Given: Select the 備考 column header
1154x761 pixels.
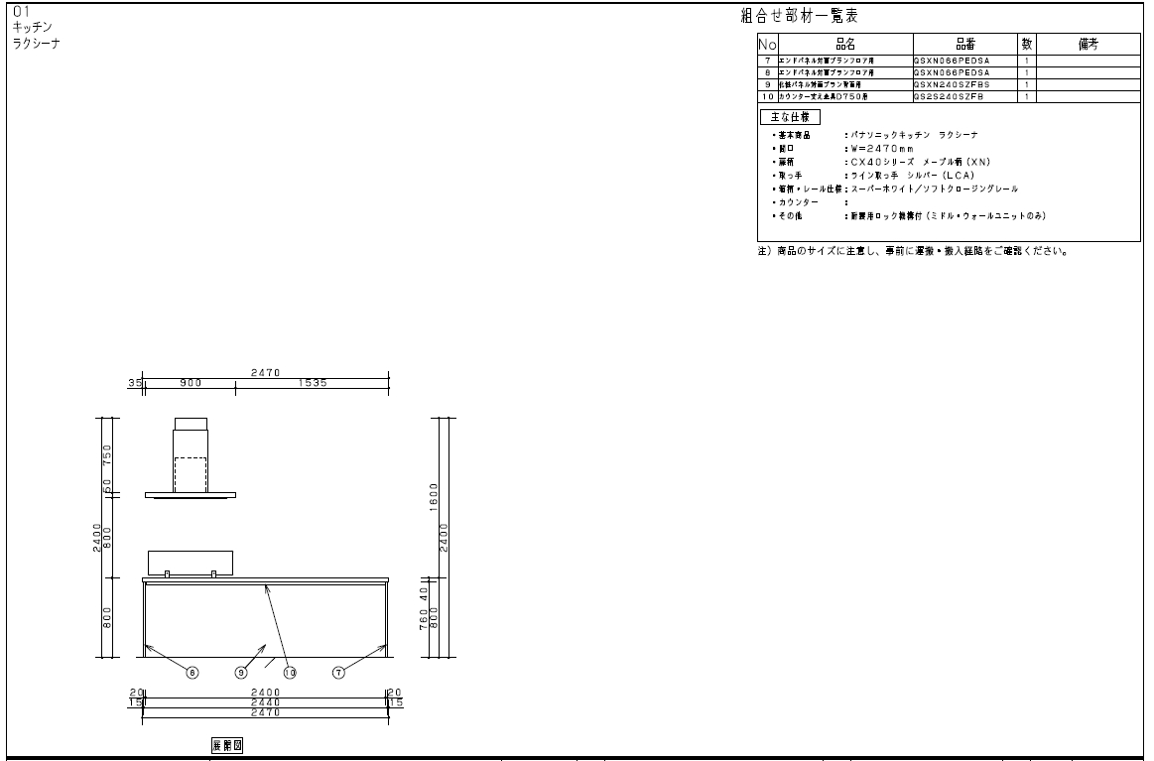Looking at the screenshot, I should pos(1088,44).
